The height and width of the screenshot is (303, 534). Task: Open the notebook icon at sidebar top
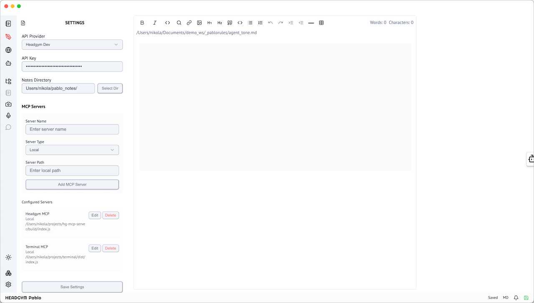point(8,24)
